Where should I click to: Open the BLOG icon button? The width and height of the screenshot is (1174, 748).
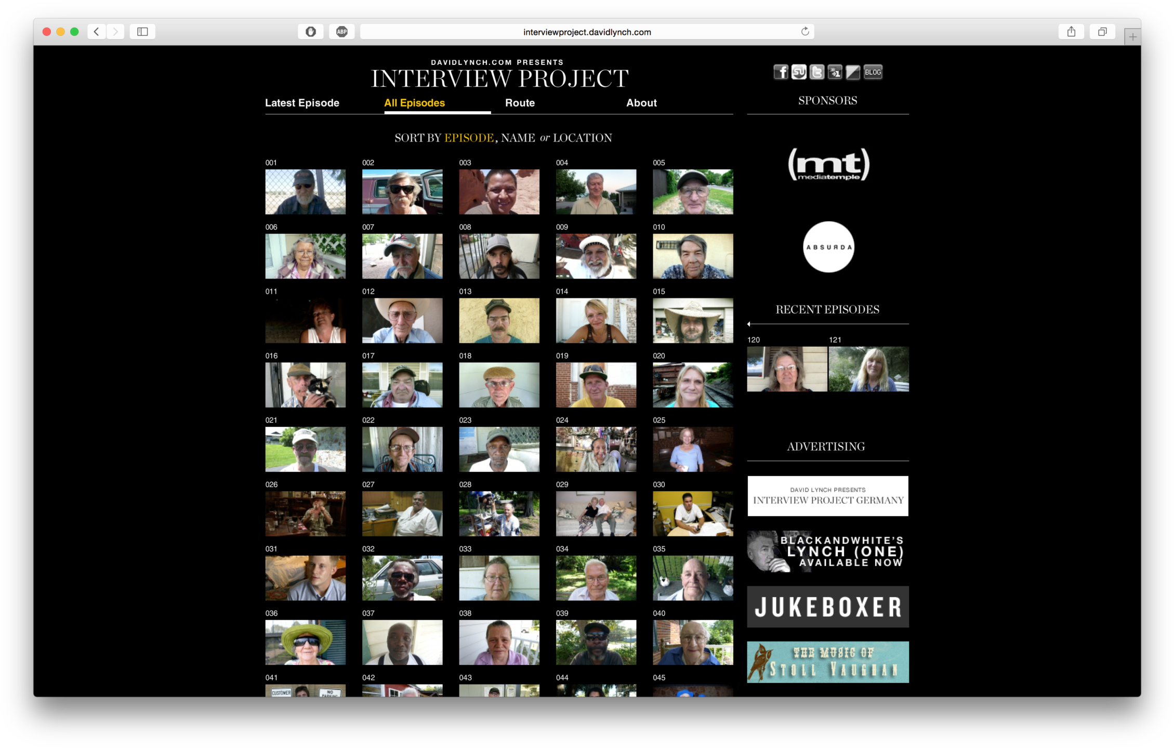(873, 72)
